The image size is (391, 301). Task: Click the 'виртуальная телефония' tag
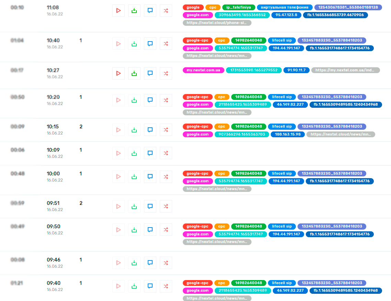[284, 8]
